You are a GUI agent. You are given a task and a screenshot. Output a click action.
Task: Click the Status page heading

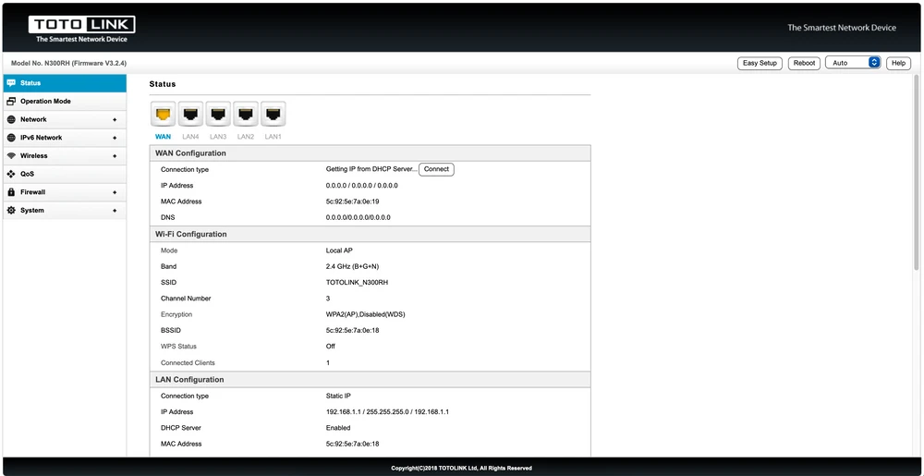pyautogui.click(x=163, y=84)
